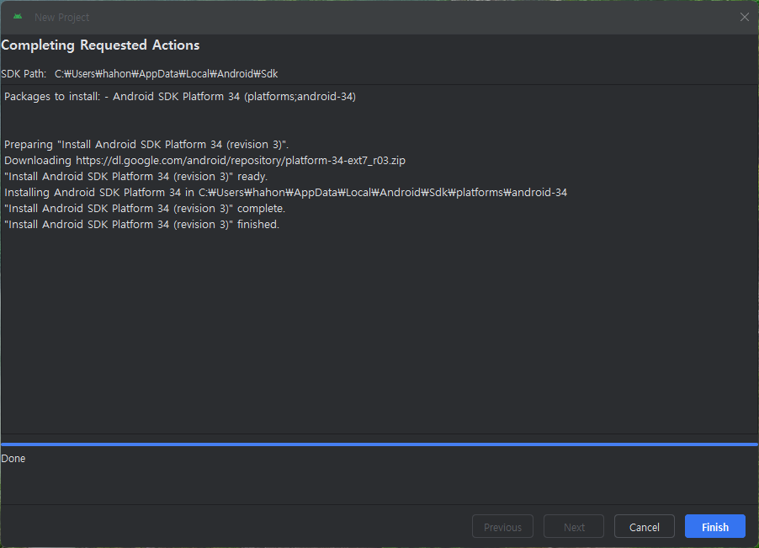Click the Completing Requested Actions heading
Screen dimensions: 759x548
click(x=100, y=45)
